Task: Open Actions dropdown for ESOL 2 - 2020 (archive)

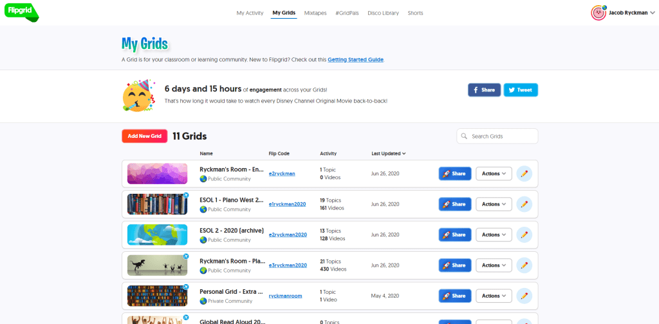Action: coord(494,234)
